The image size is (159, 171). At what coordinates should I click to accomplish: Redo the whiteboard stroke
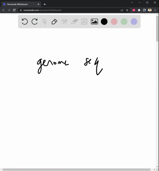coord(34,22)
